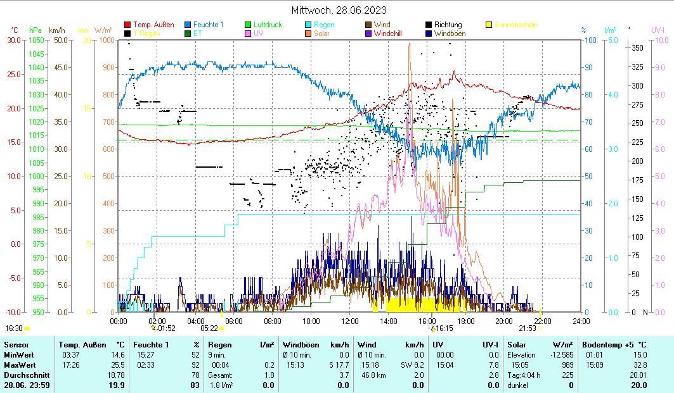Click the yellow icon beside 16:30

click(x=27, y=328)
